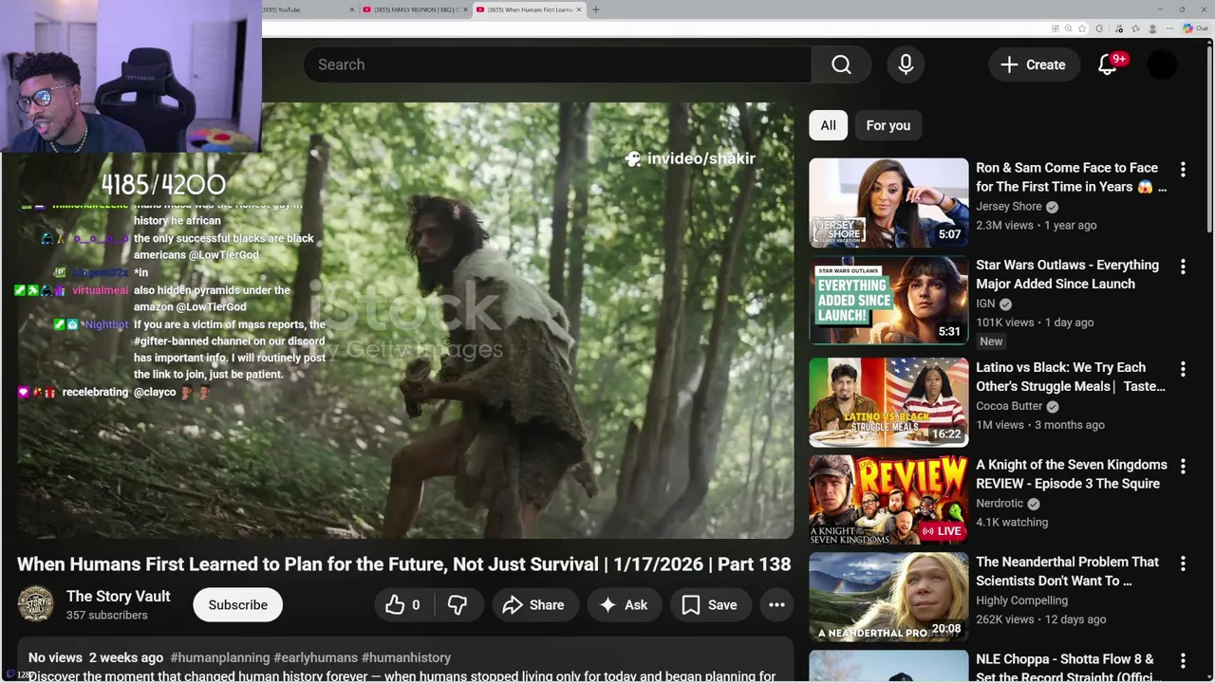This screenshot has height=683, width=1215.
Task: Click the invideo/shakir watermark link in the video
Action: pos(690,158)
